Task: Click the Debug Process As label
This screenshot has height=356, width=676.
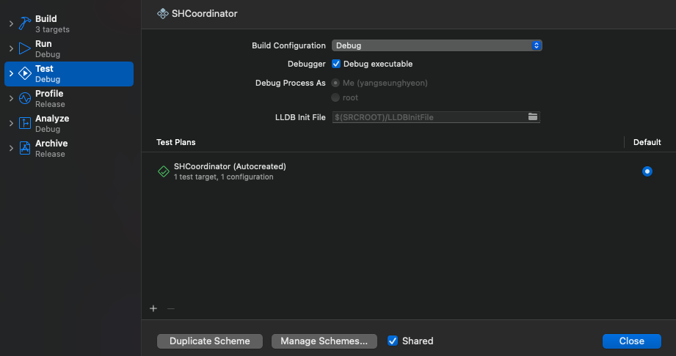Action: [x=290, y=83]
